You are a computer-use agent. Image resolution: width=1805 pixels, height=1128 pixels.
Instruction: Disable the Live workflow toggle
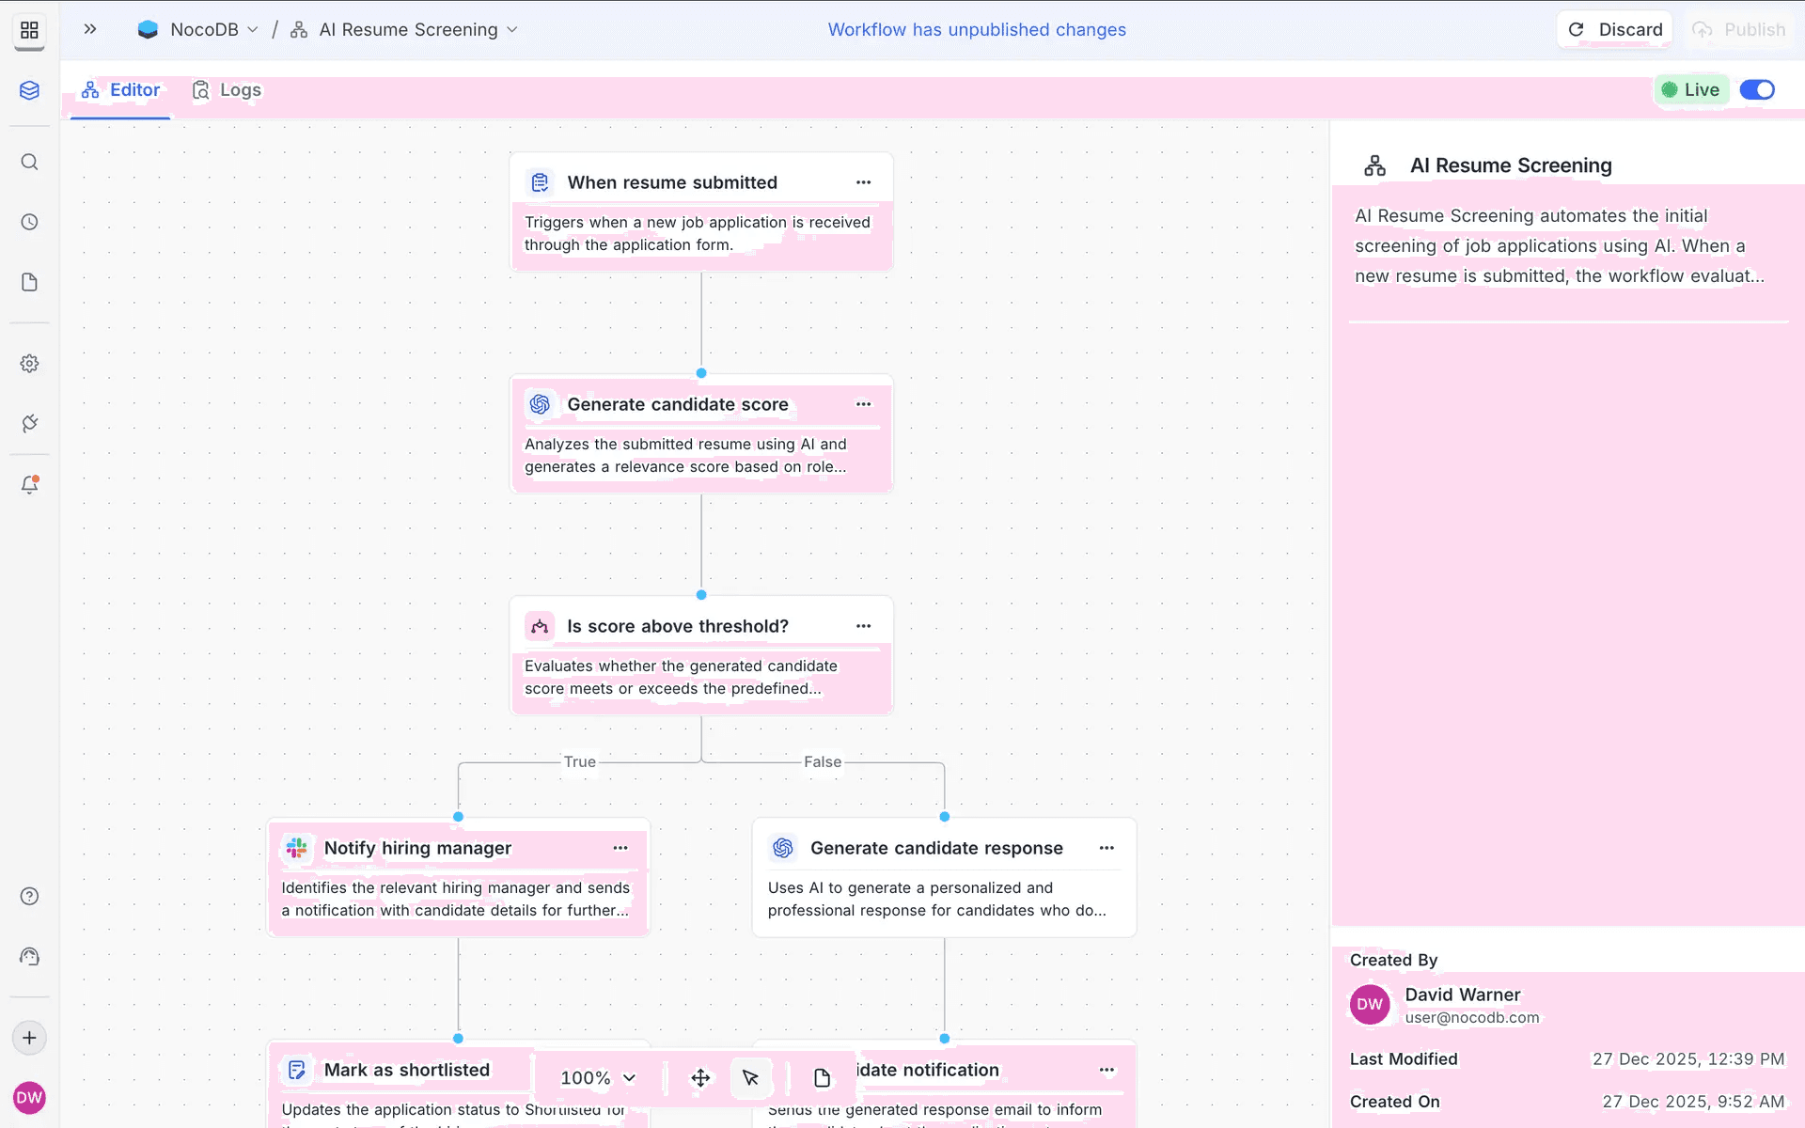[1756, 89]
